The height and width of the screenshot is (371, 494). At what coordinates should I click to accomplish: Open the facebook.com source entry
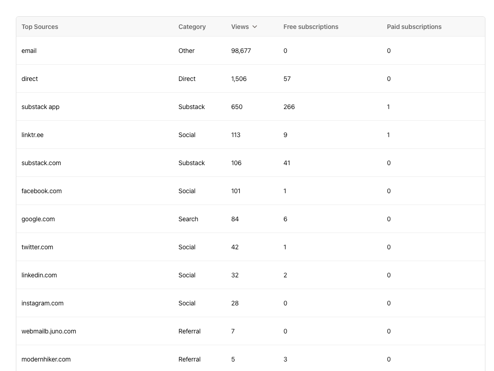pyautogui.click(x=42, y=191)
